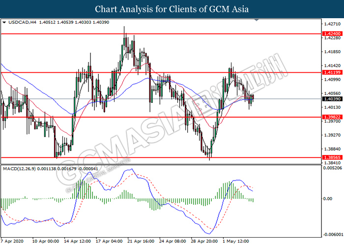Click the -0.006001 MACD scale value
Screen dimensions: 344x246
pos(333,235)
